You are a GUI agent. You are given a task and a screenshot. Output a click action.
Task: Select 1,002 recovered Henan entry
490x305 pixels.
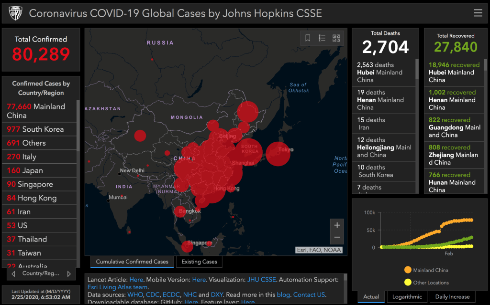tap(454, 100)
